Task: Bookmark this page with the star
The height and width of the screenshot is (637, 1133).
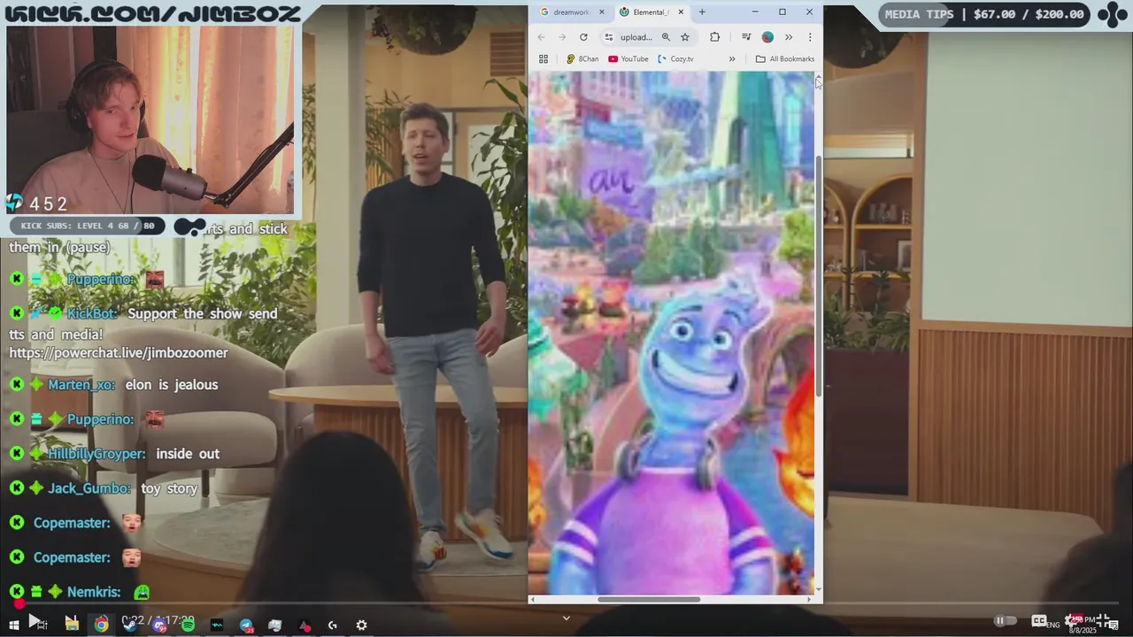Action: (x=684, y=37)
